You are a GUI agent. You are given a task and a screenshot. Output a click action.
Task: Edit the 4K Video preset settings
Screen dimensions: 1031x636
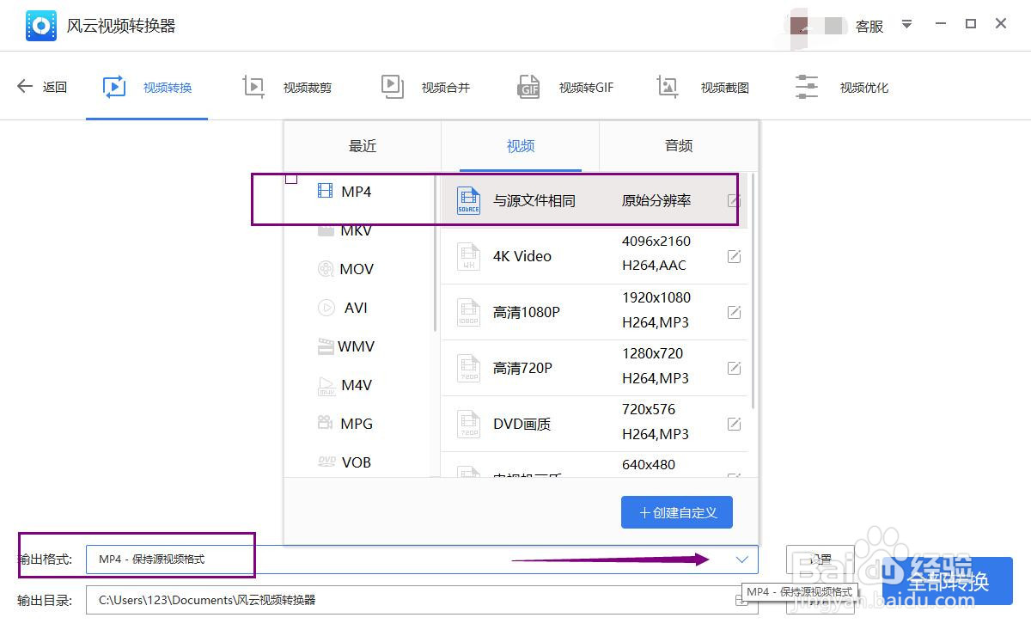[x=734, y=256]
